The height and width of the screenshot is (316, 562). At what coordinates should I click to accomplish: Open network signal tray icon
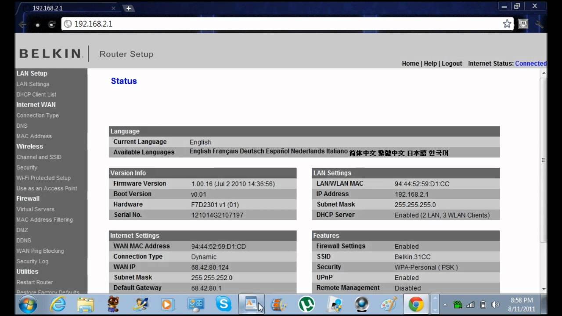[x=470, y=305]
